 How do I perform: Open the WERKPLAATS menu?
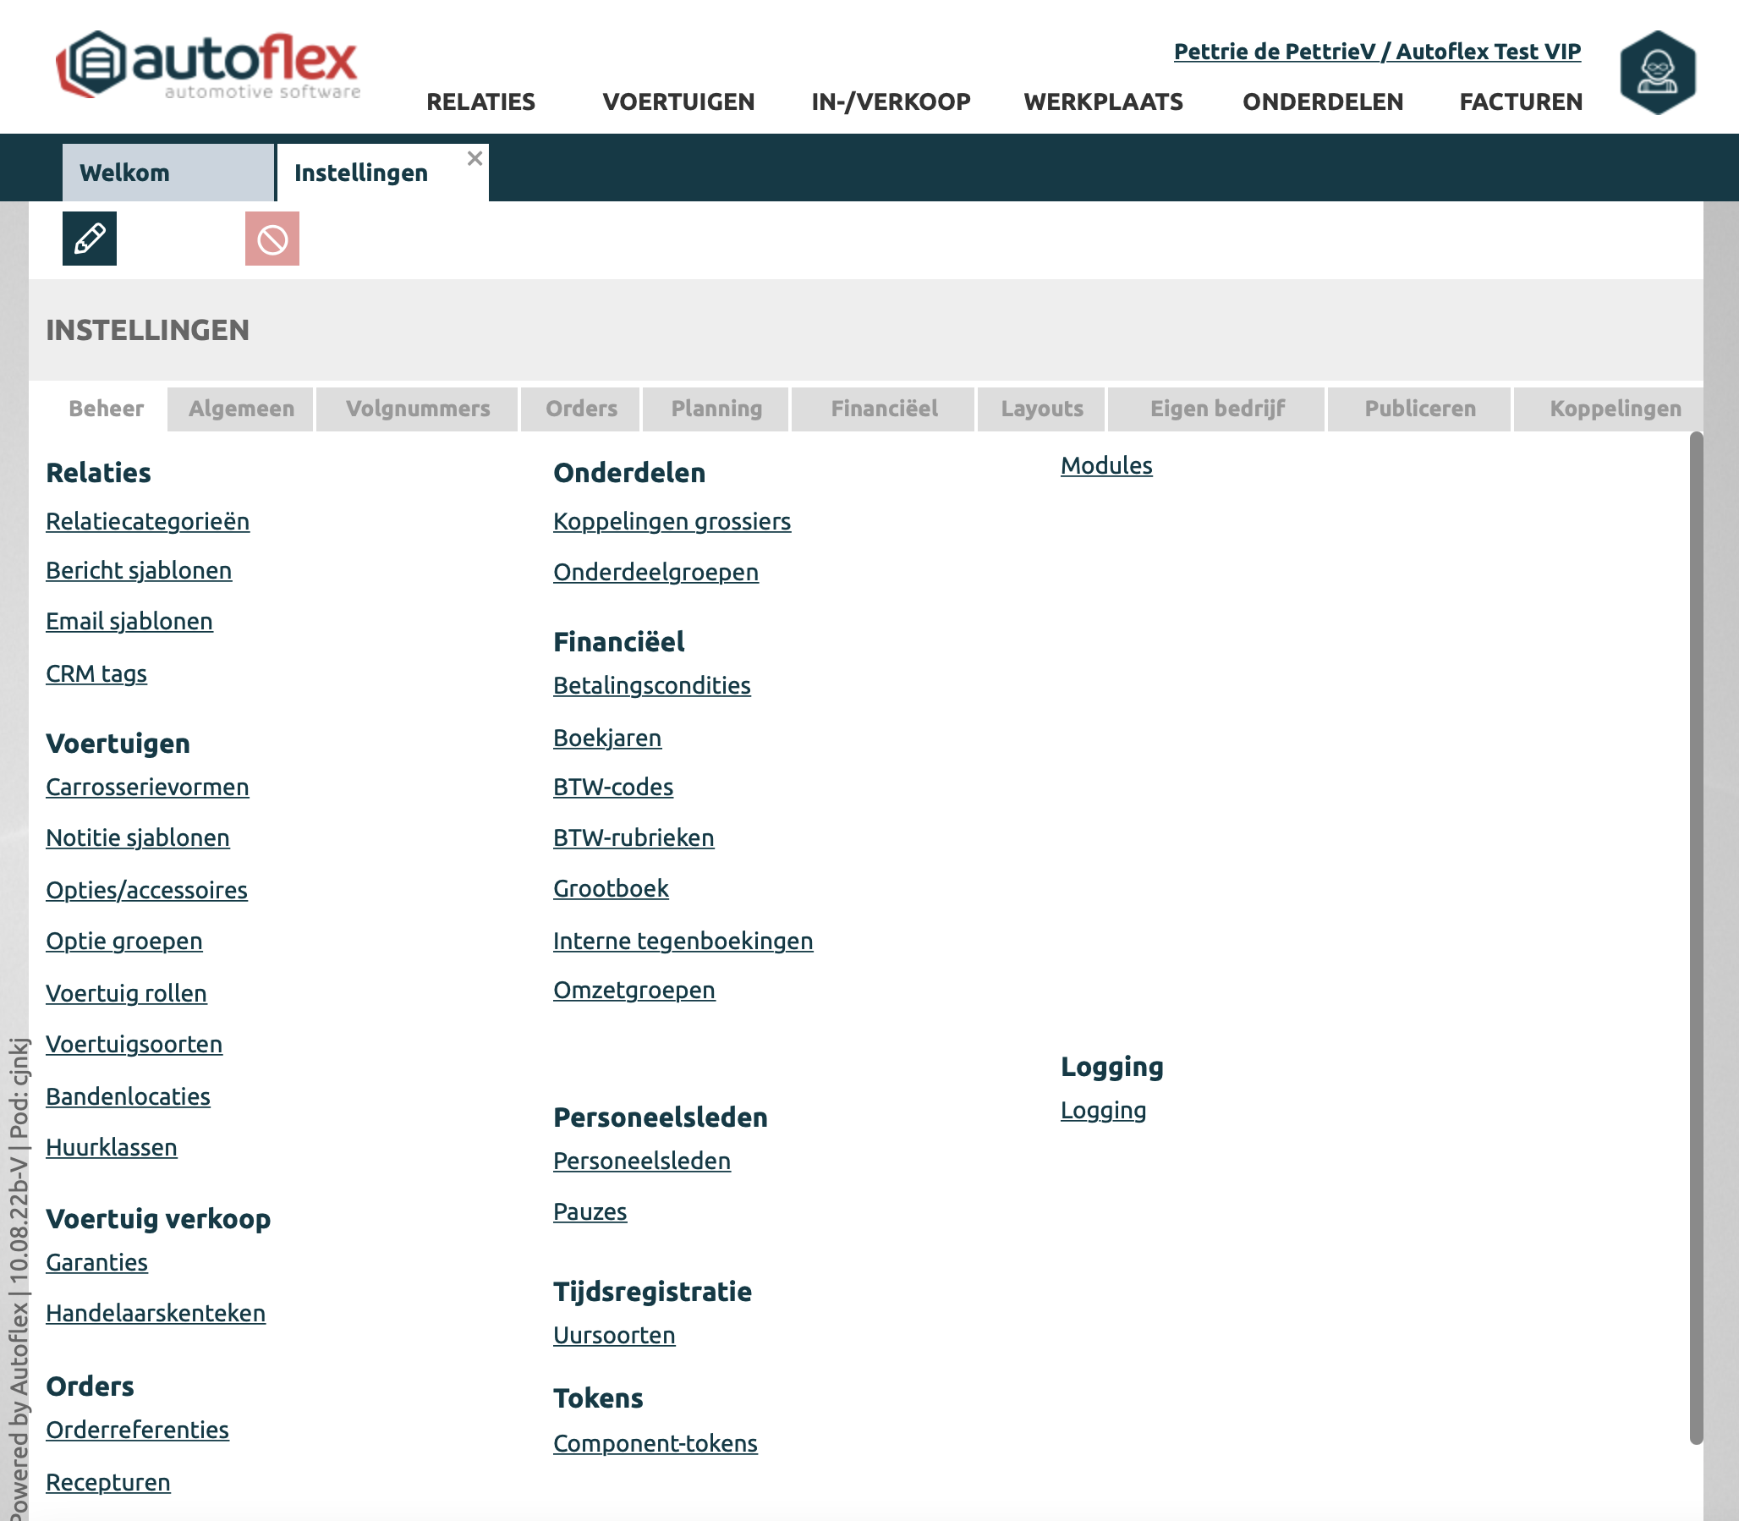pyautogui.click(x=1102, y=102)
